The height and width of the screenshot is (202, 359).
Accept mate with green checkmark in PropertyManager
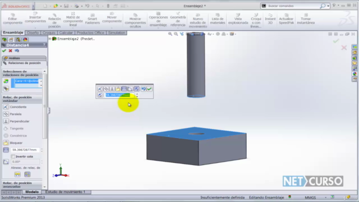pyautogui.click(x=4, y=50)
